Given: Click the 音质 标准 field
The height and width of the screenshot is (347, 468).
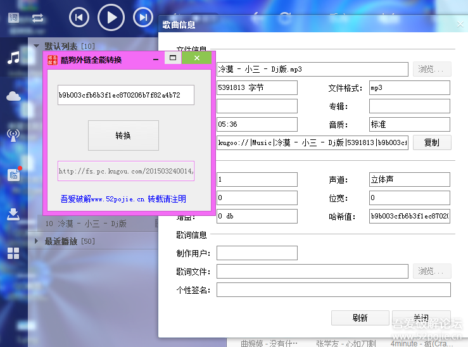Looking at the screenshot, I should pyautogui.click(x=410, y=124).
